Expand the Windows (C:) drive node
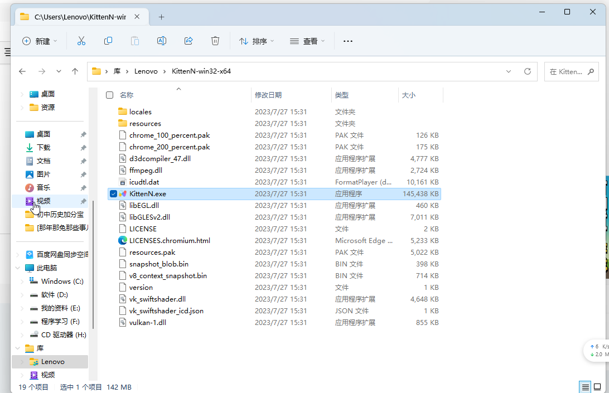The width and height of the screenshot is (609, 393). click(x=22, y=282)
